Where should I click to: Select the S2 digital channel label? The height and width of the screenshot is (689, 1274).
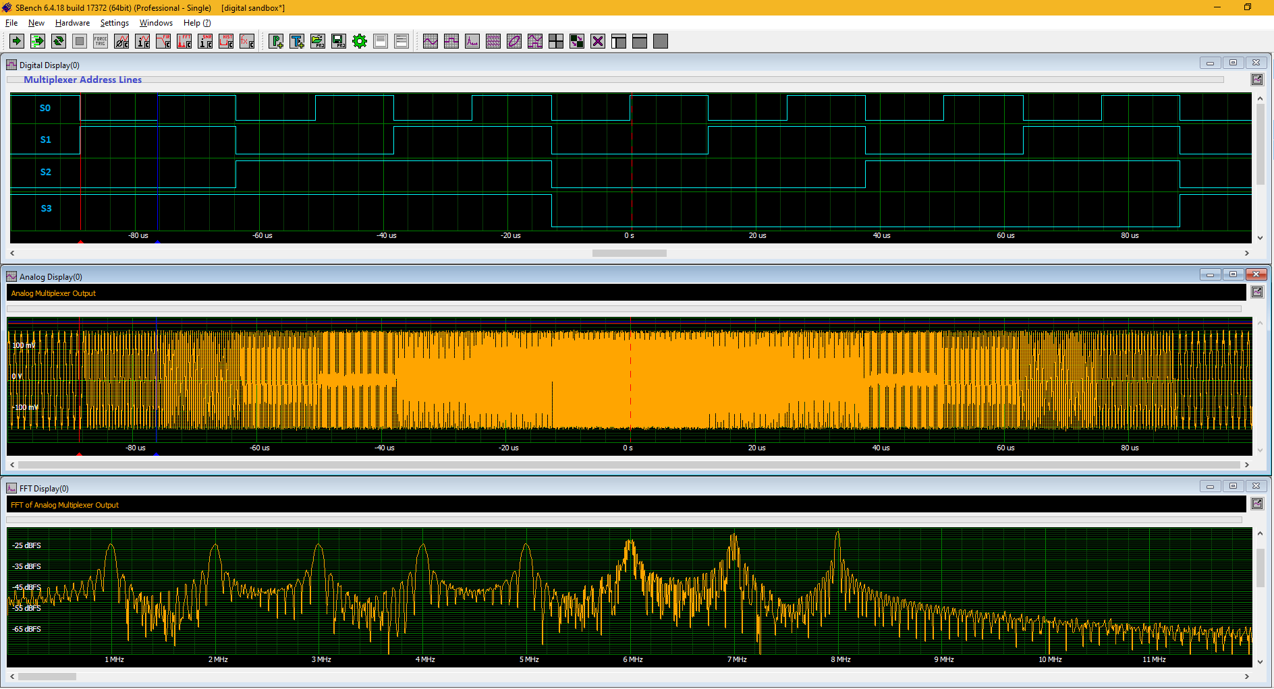[x=46, y=172]
